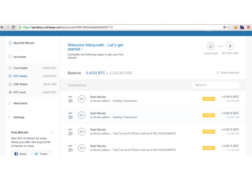
Task: Click send icon on second Sending Transactions row
Action: pyautogui.click(x=82, y=115)
